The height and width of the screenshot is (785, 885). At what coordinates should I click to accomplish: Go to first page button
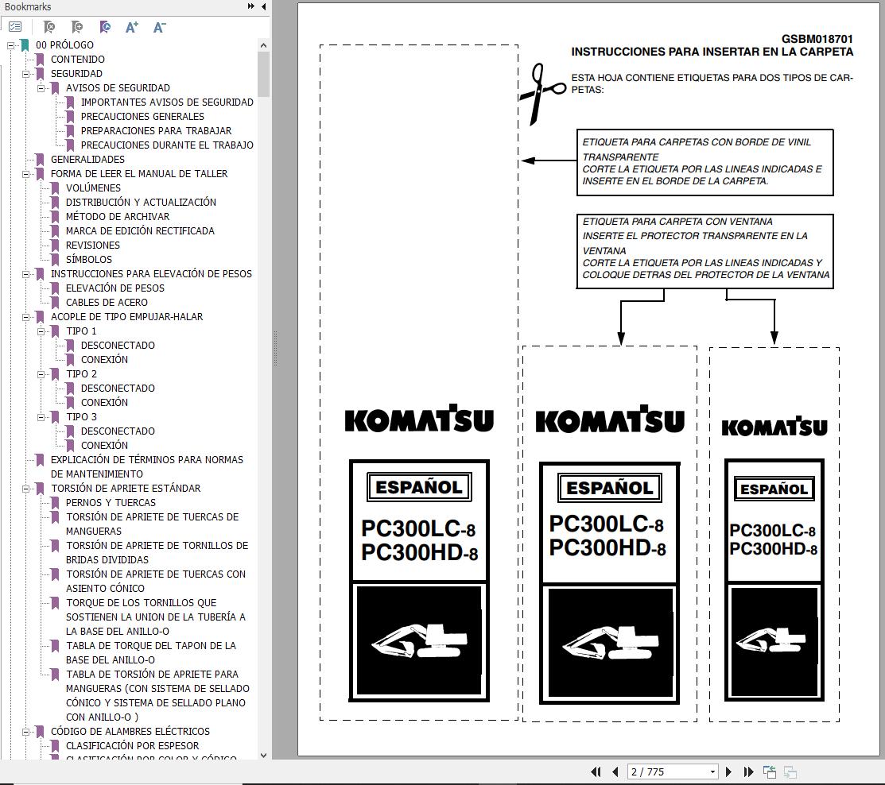pos(596,771)
